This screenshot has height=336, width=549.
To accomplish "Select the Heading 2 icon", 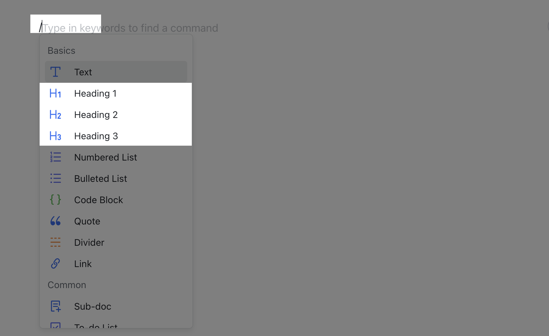I will point(55,114).
